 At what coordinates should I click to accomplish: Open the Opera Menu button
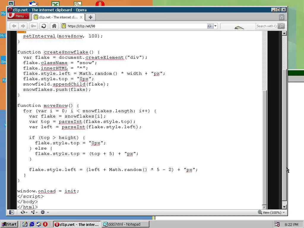pos(18,16)
